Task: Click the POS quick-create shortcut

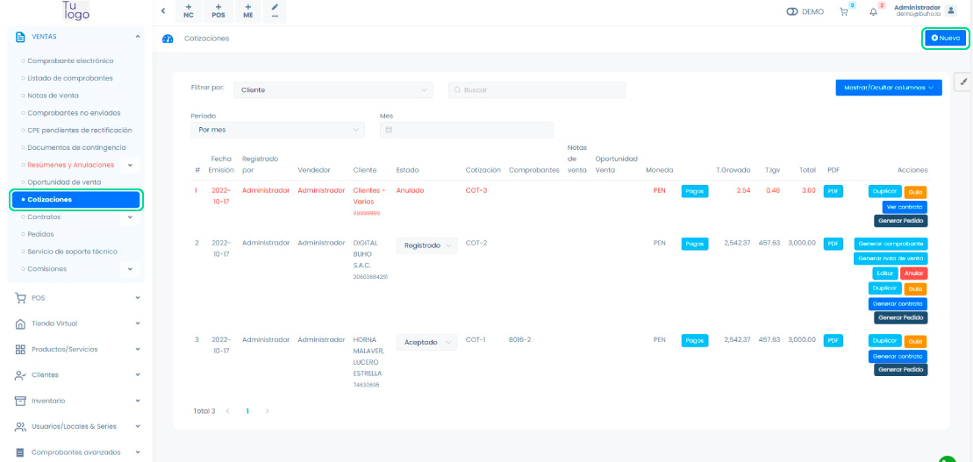Action: click(x=218, y=11)
